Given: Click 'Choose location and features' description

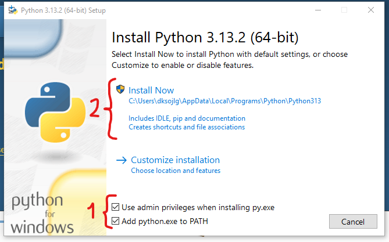Looking at the screenshot, I should tap(176, 171).
